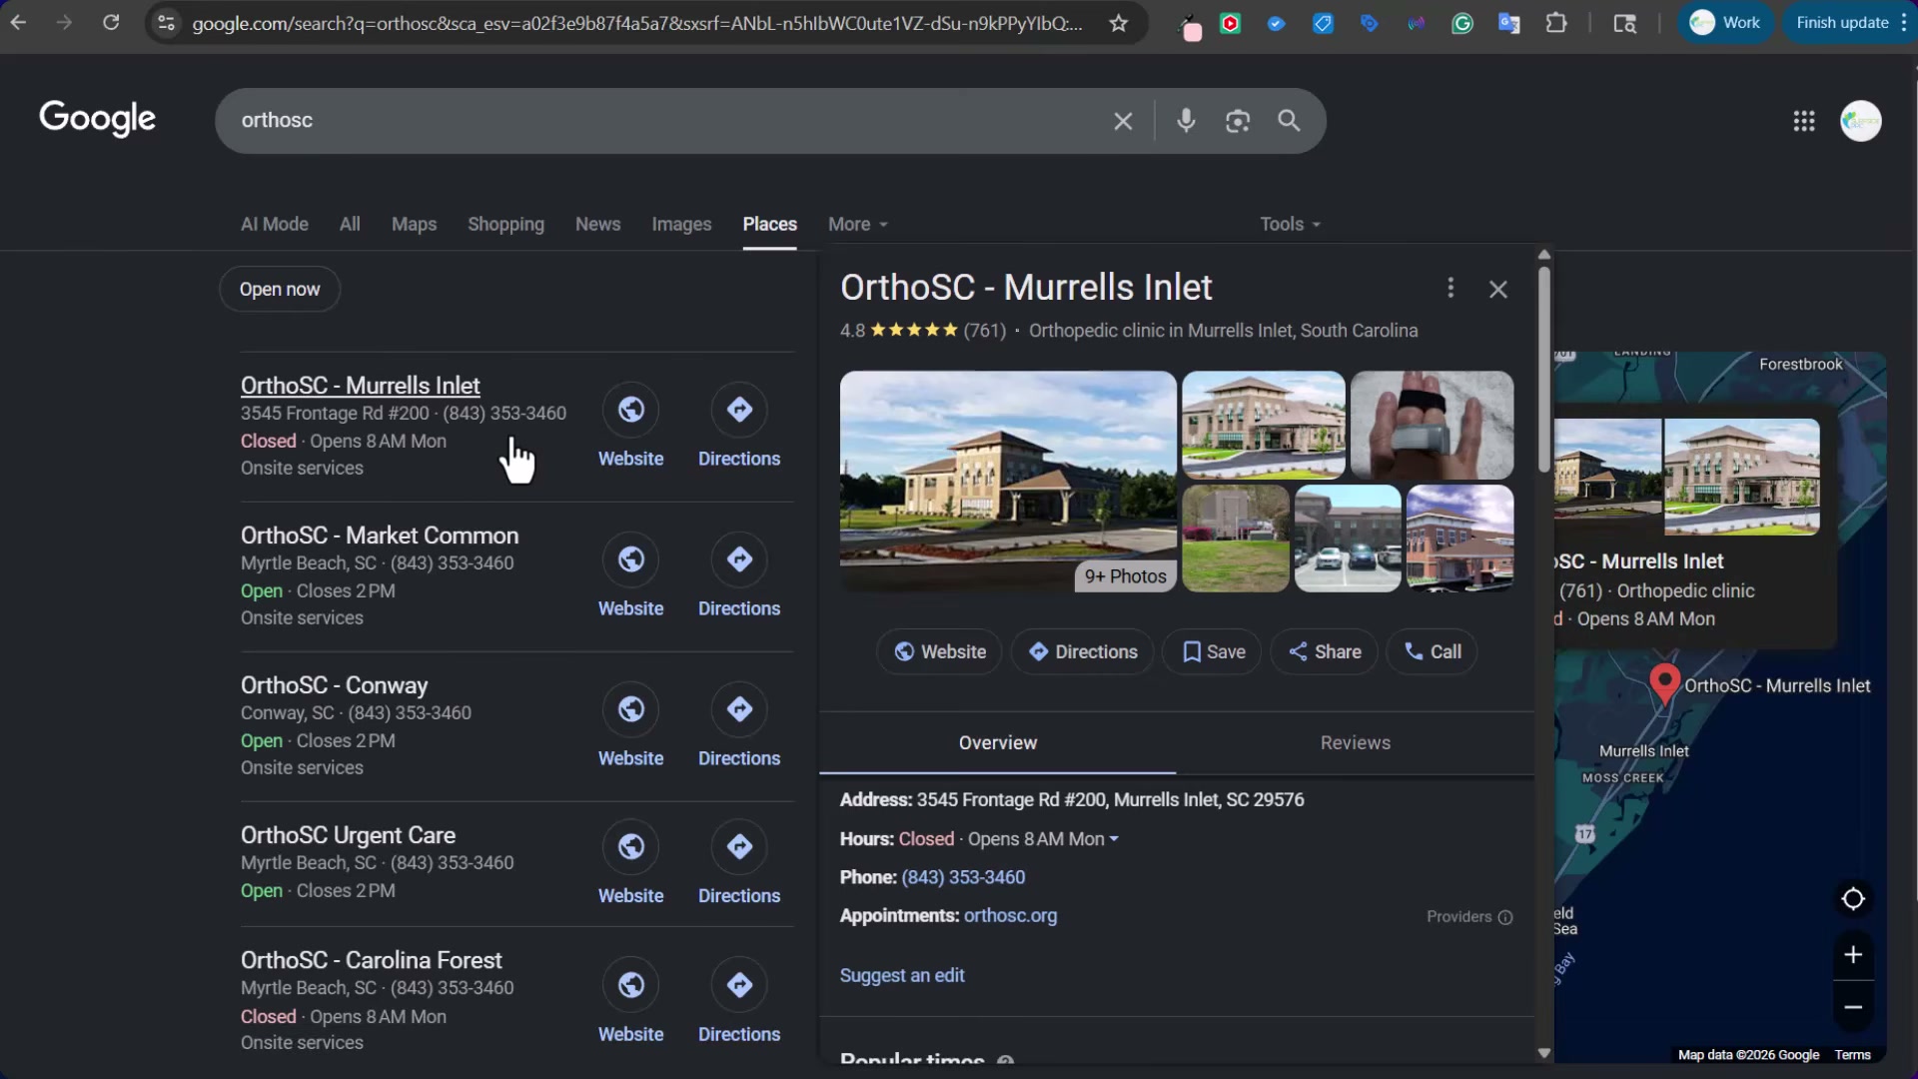Get Directions icon for OrthoSC Urgent Care
Viewport: 1918px width, 1079px height.
tap(739, 847)
